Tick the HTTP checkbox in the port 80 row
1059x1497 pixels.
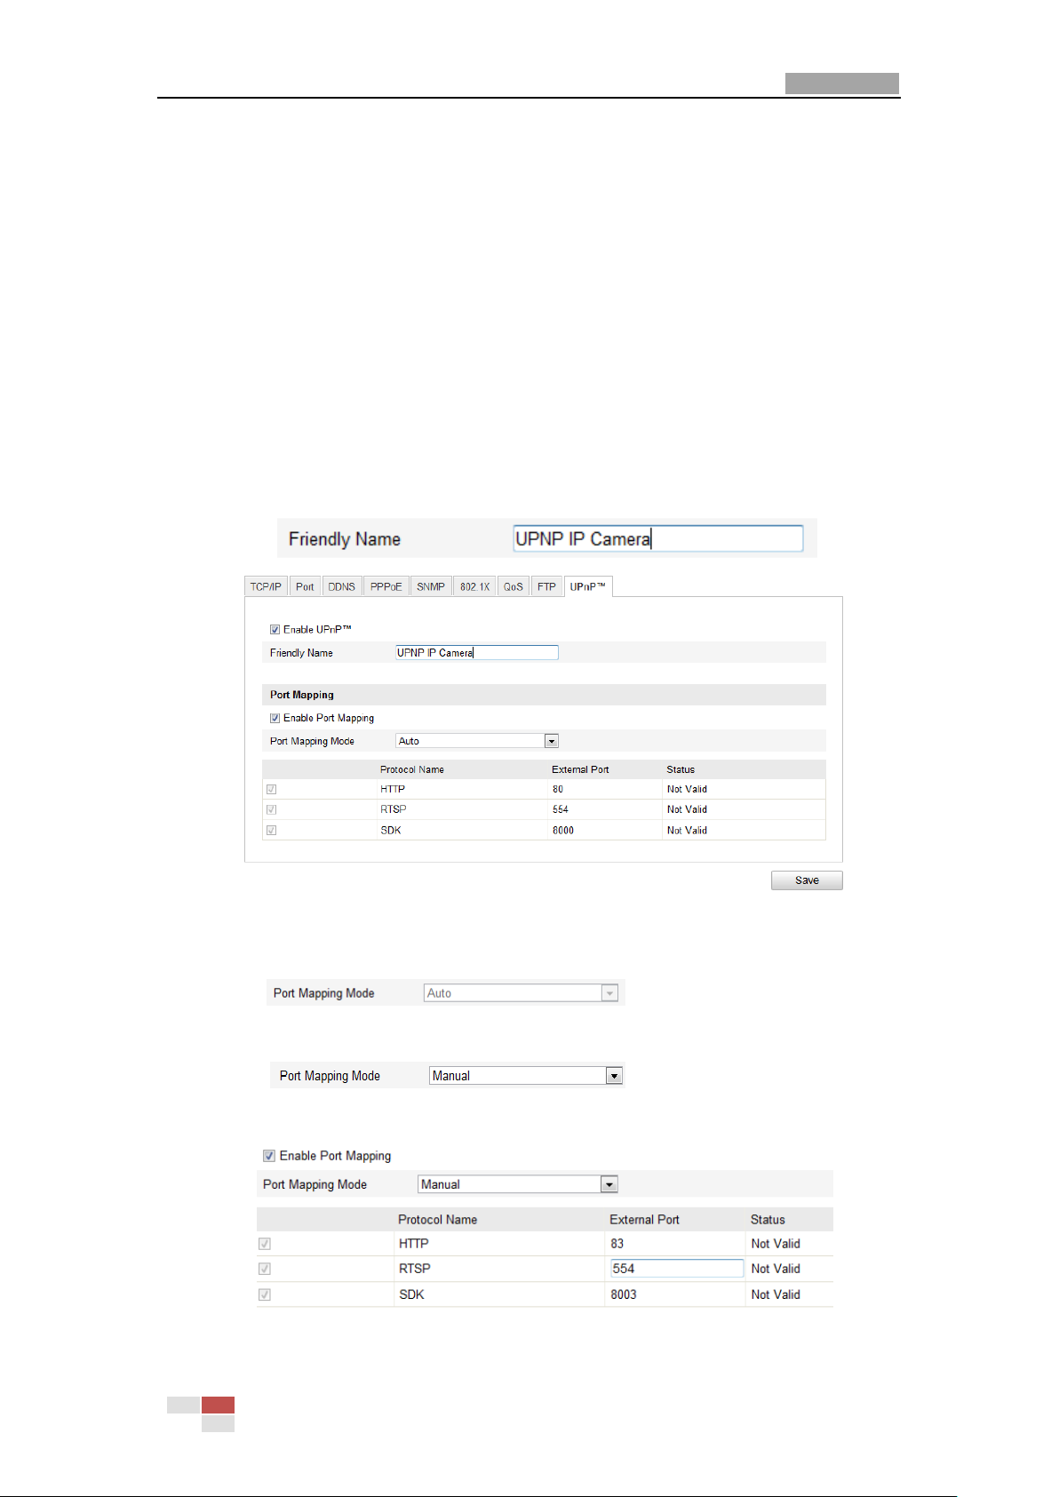tap(272, 789)
